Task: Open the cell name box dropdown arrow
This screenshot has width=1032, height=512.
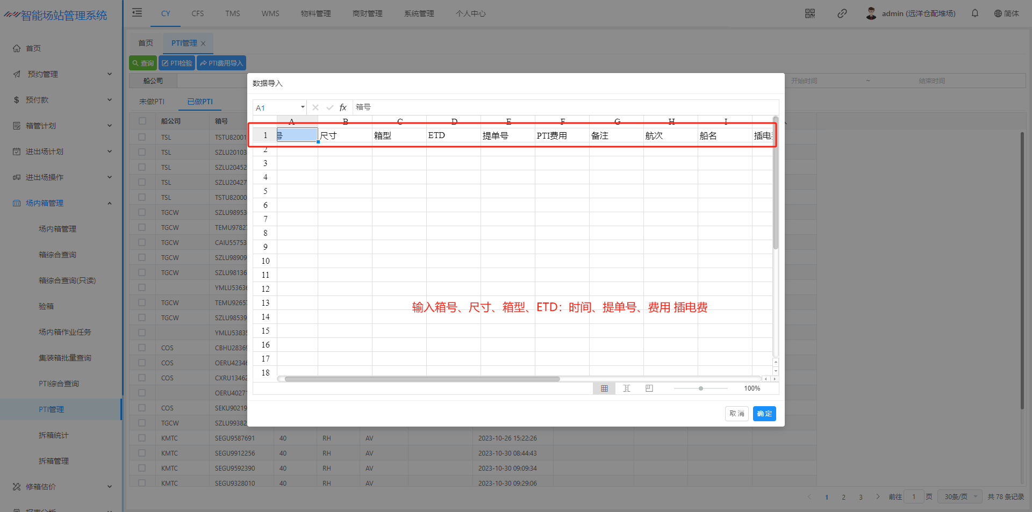Action: [303, 107]
